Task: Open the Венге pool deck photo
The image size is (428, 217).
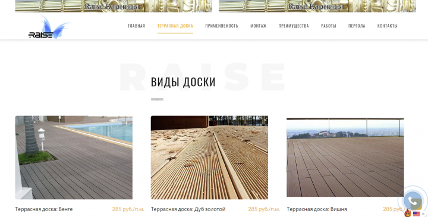Action: point(74,158)
